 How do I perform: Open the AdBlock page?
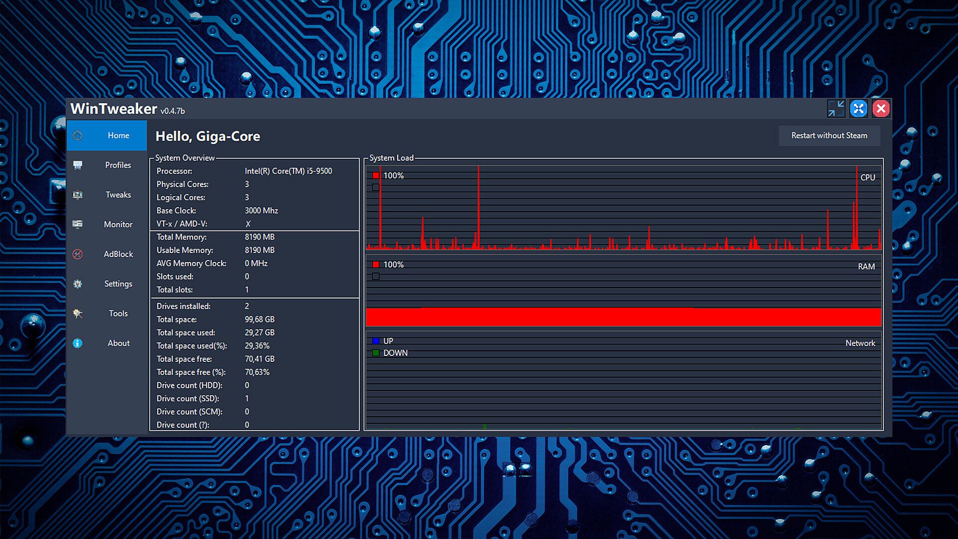point(118,254)
